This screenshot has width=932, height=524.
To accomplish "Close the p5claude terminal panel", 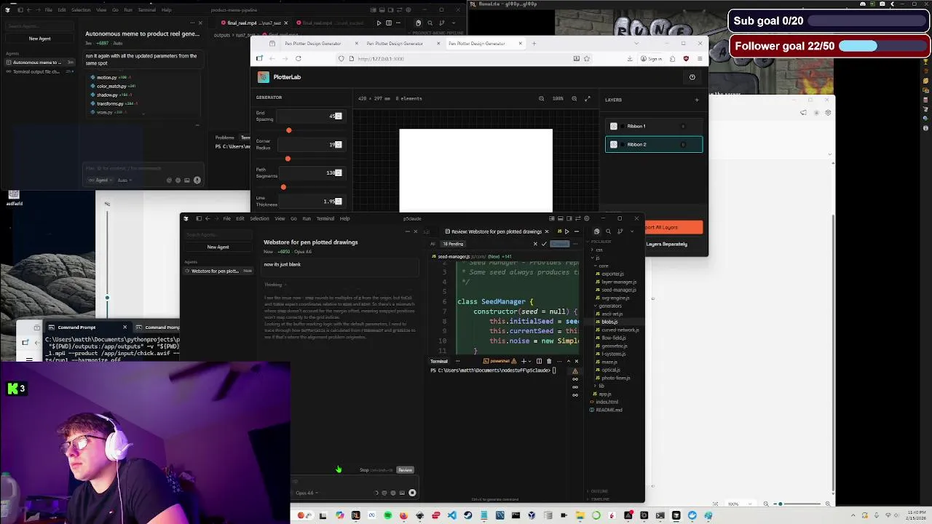I will tap(576, 361).
